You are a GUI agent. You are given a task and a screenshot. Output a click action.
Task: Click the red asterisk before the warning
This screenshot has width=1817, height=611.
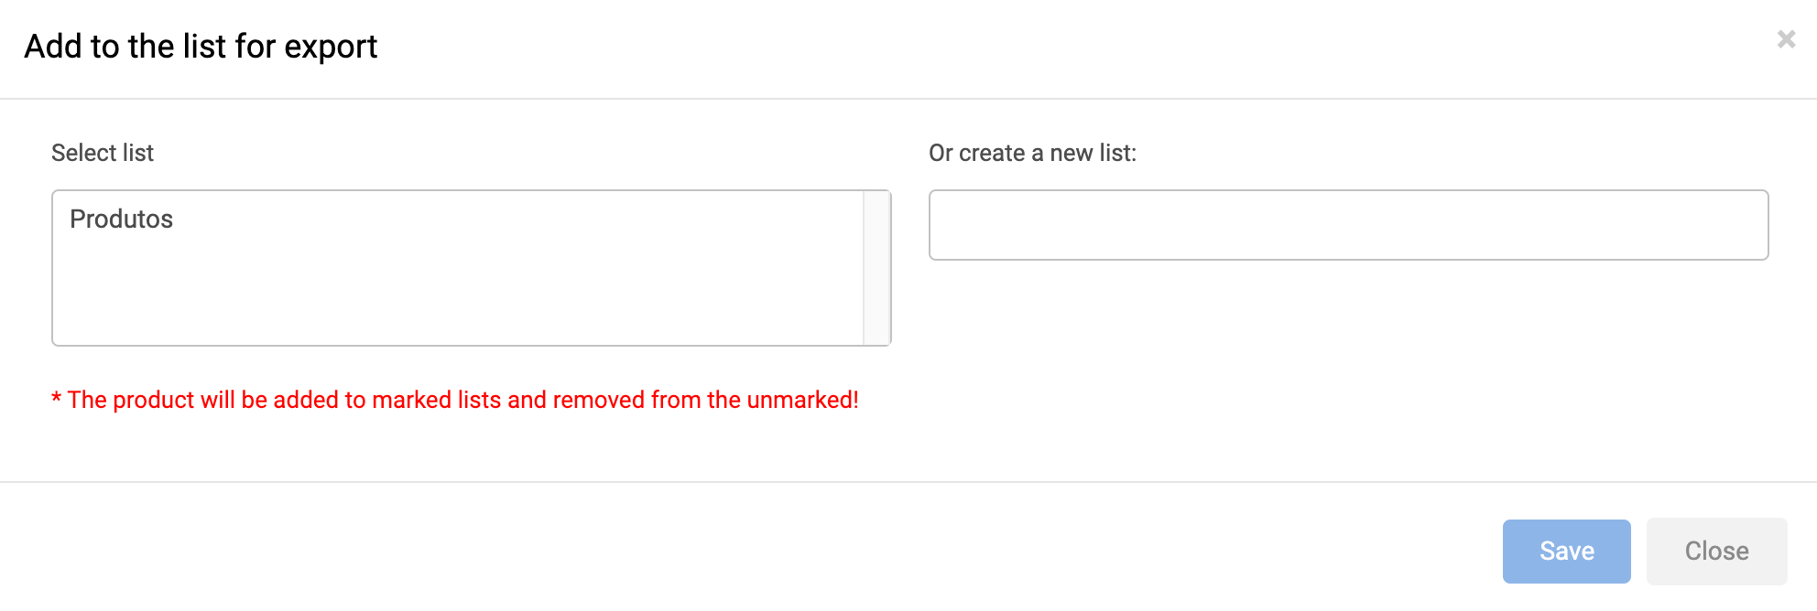[x=57, y=399]
